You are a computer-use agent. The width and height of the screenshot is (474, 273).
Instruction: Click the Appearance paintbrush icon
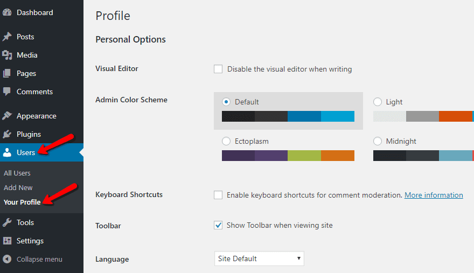7,116
